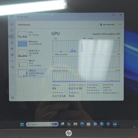The width and height of the screenshot is (138, 138).
Task: Open the Processes page in sidebar
Action: click(x=12, y=31)
